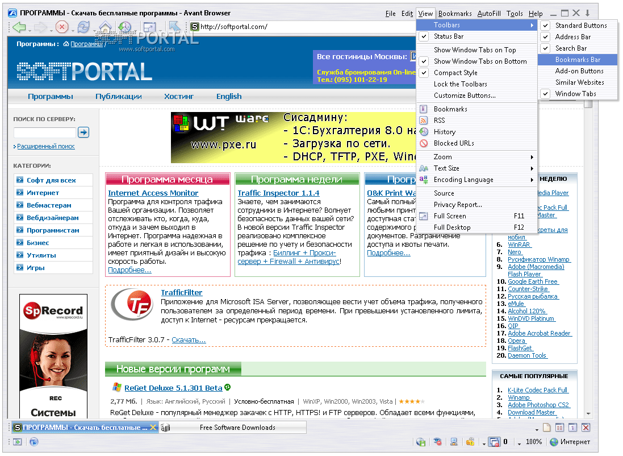Click the site favicon in address bar

click(195, 27)
